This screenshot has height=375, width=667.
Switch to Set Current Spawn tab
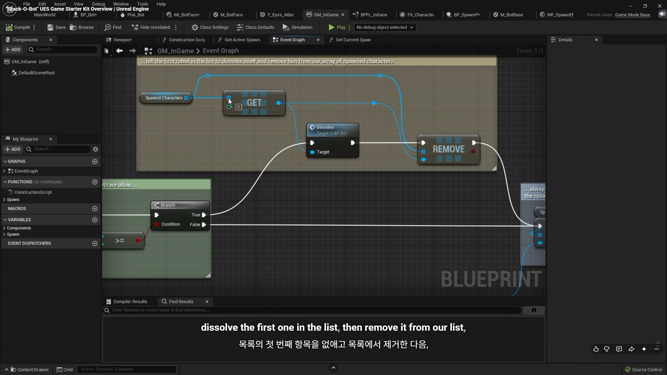[x=353, y=40]
